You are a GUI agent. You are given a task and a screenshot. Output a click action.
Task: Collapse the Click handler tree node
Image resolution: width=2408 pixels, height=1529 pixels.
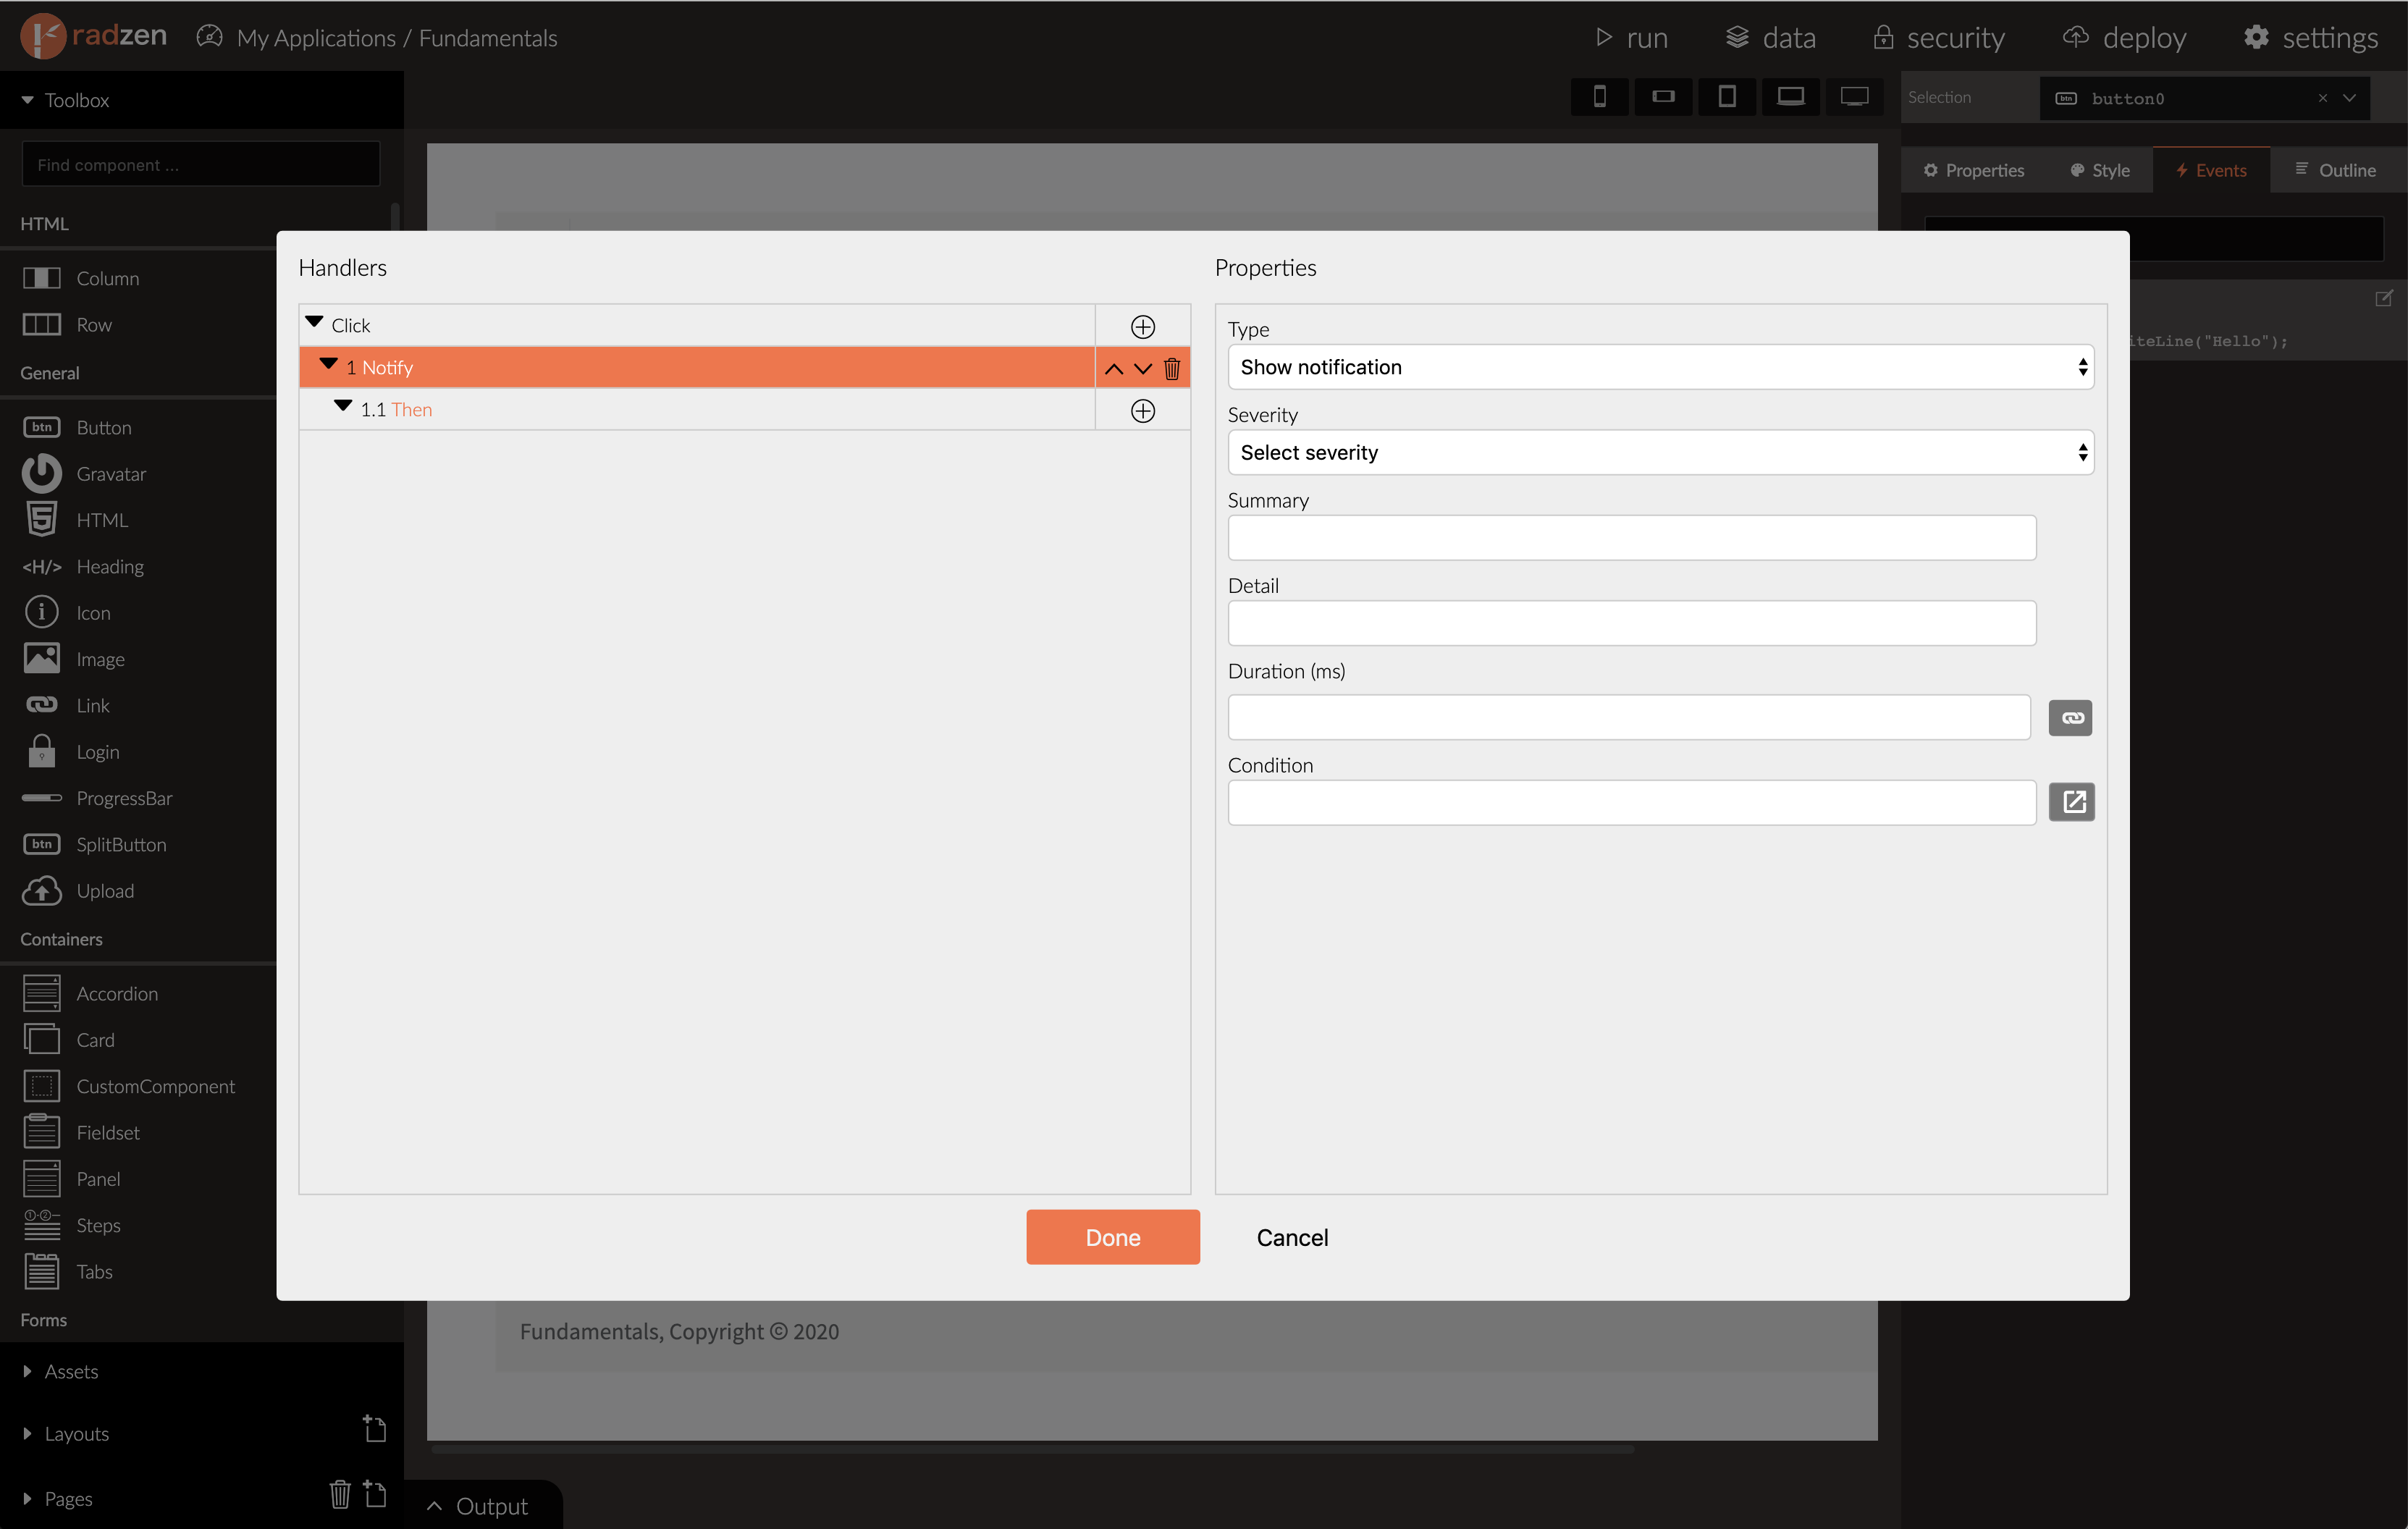coord(314,323)
